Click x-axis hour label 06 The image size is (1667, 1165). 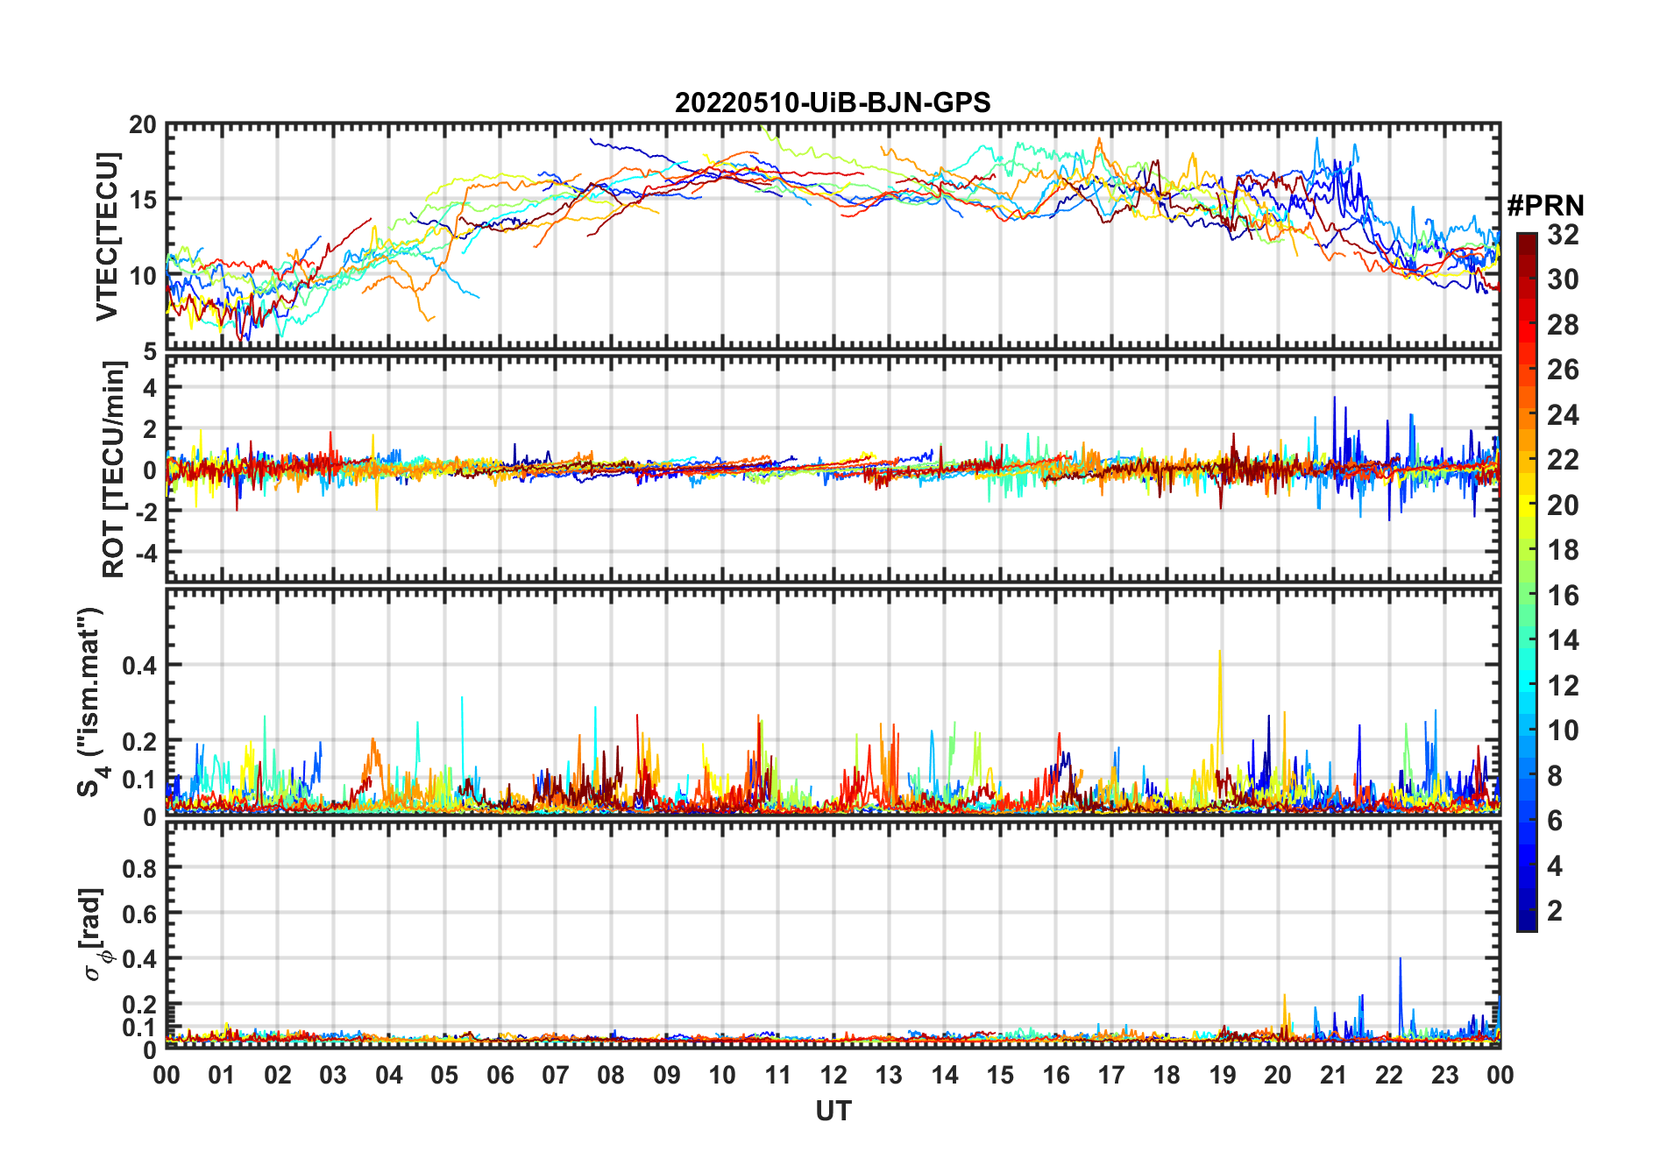click(x=500, y=1076)
